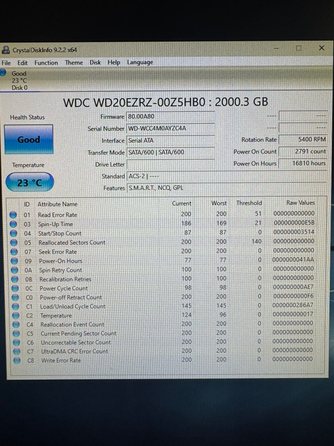
Task: Select the Disk 0 status orb icon
Action: (3, 72)
